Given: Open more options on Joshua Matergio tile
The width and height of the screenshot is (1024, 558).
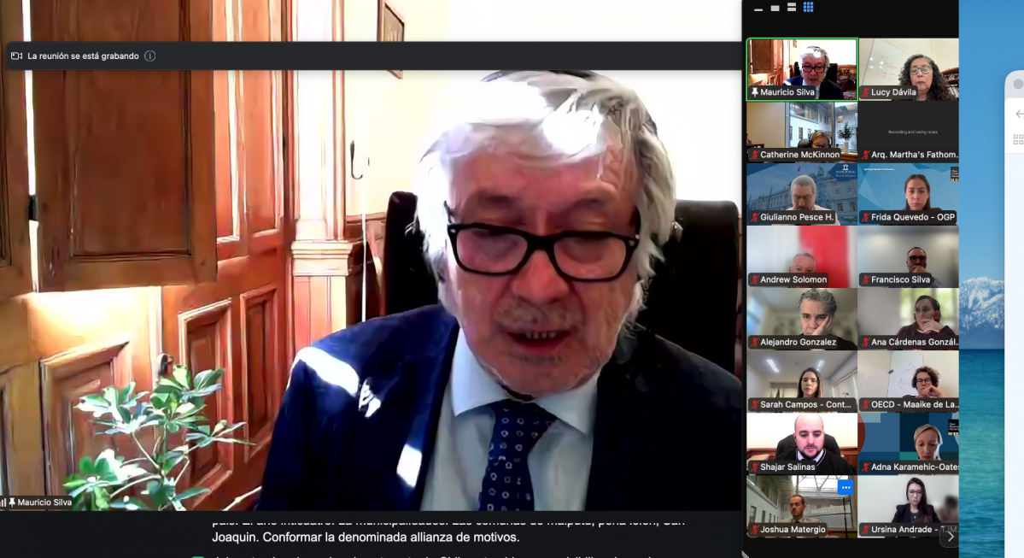Looking at the screenshot, I should coord(846,487).
